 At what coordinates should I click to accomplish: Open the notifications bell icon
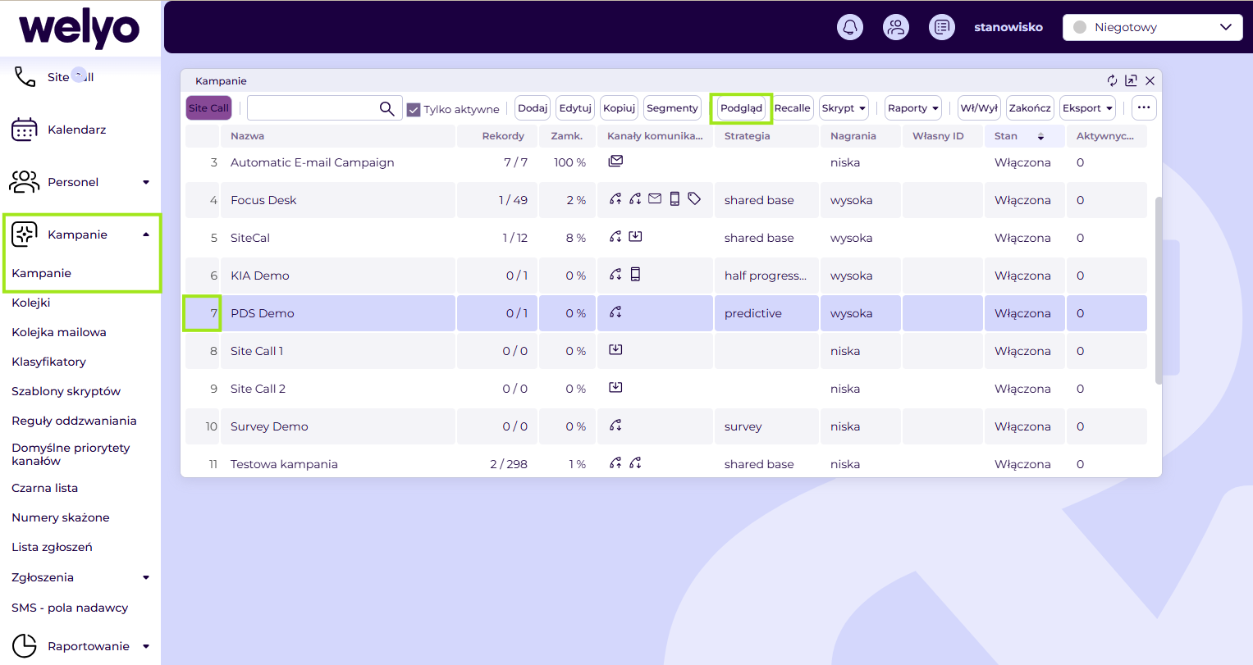tap(850, 27)
